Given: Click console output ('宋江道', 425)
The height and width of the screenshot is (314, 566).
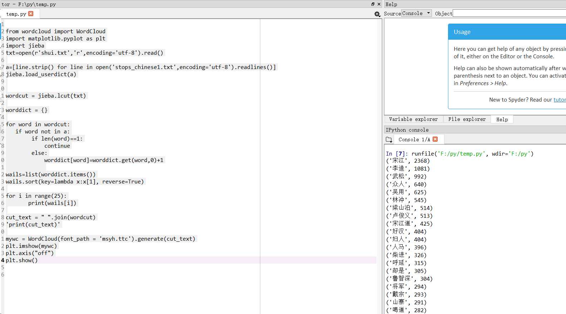Looking at the screenshot, I should pos(409,224).
